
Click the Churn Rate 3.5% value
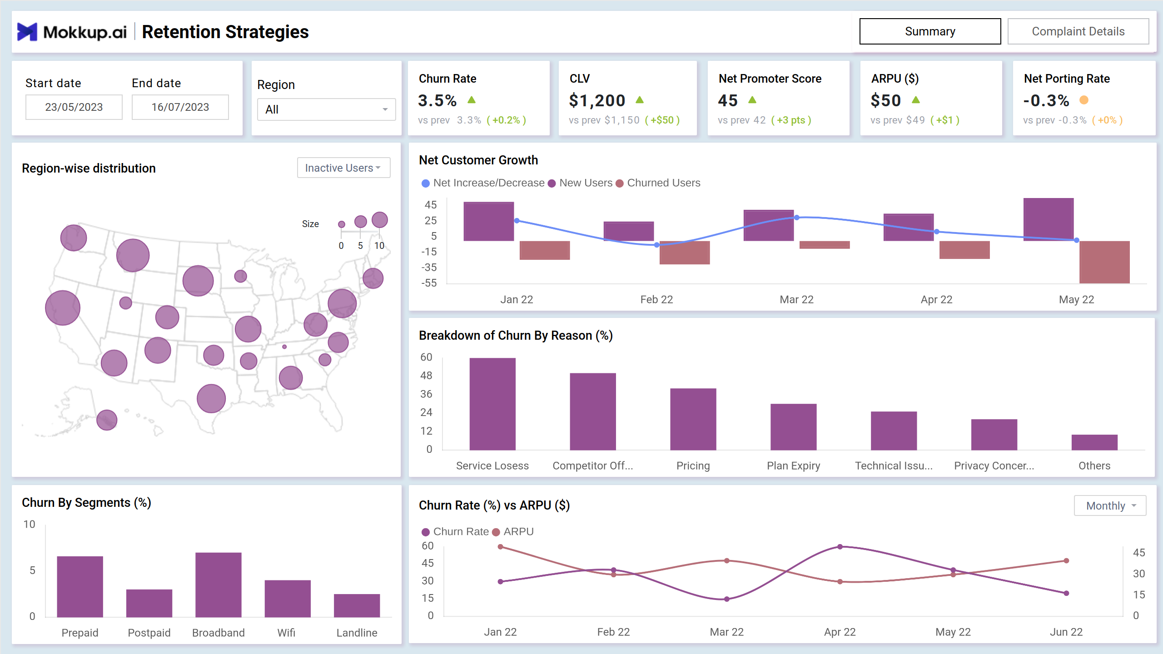point(437,100)
